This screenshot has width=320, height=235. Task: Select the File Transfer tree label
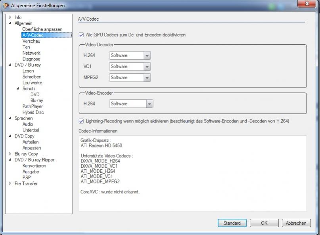click(26, 183)
